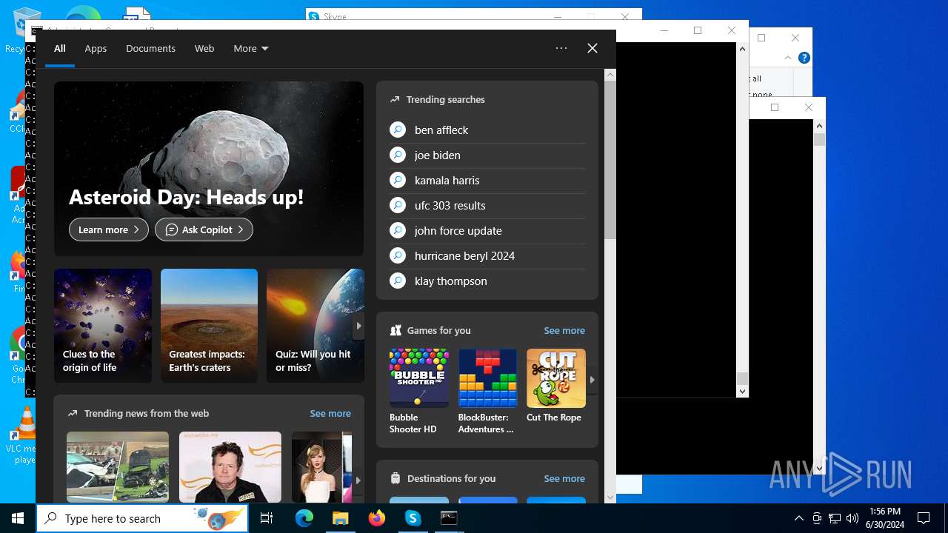This screenshot has height=533, width=948.
Task: Search for trending term 'kamala harris'
Action: point(447,180)
